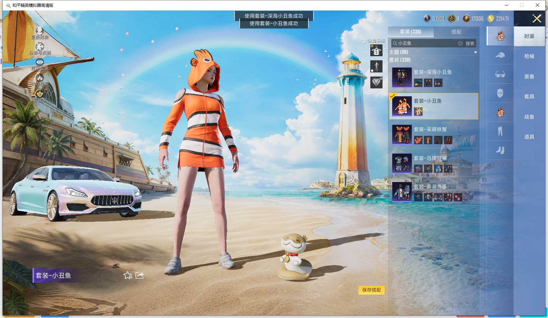This screenshot has width=548, height=318.
Task: Switch to the 搭配 tab
Action: [x=456, y=32]
